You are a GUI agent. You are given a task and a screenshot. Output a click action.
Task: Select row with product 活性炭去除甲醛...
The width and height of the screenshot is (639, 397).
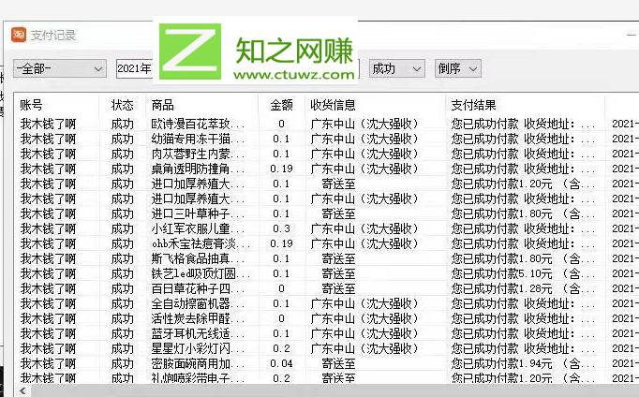click(326, 318)
